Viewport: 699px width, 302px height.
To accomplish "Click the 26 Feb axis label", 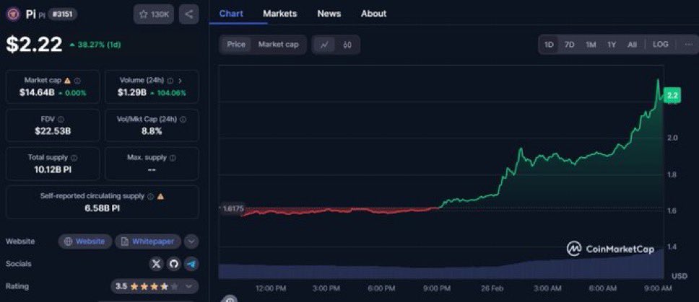I will [x=492, y=288].
